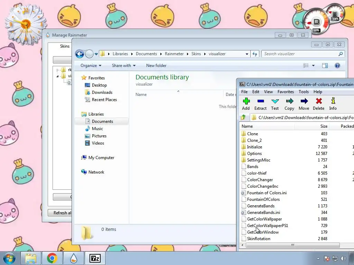This screenshot has width=354, height=265.
Task: Click the 7-Zip horizontal scrollbar thumb
Action: (292, 245)
